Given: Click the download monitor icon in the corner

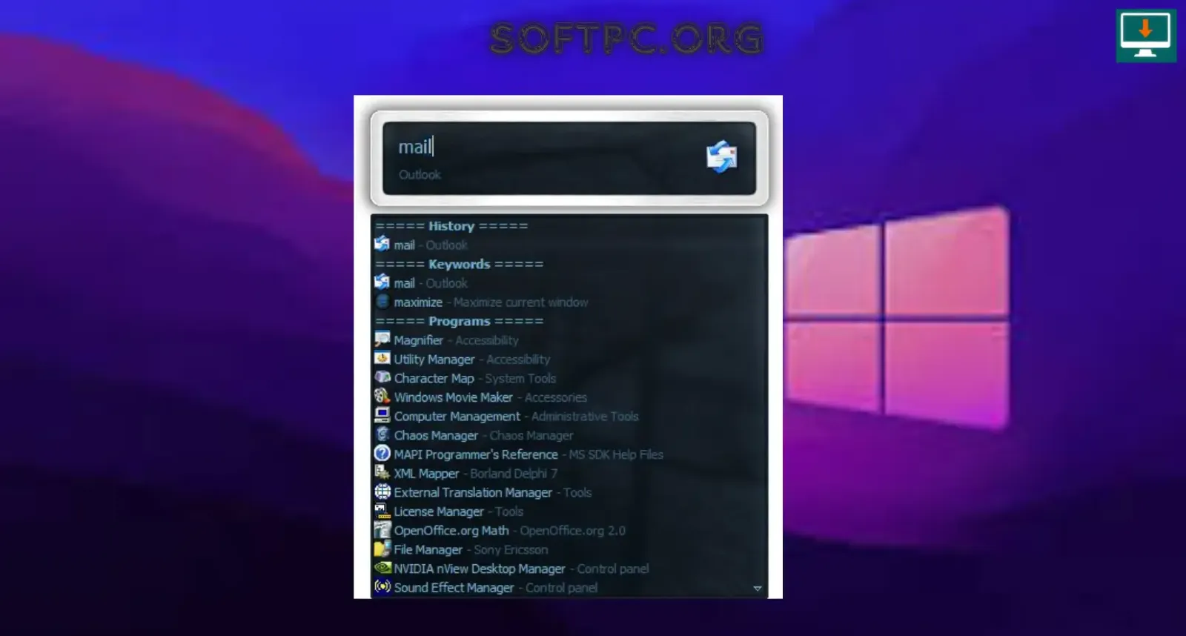Looking at the screenshot, I should point(1146,36).
